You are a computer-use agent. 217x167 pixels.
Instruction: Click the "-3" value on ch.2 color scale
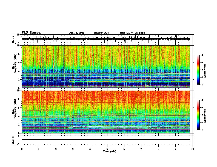pos(202,100)
